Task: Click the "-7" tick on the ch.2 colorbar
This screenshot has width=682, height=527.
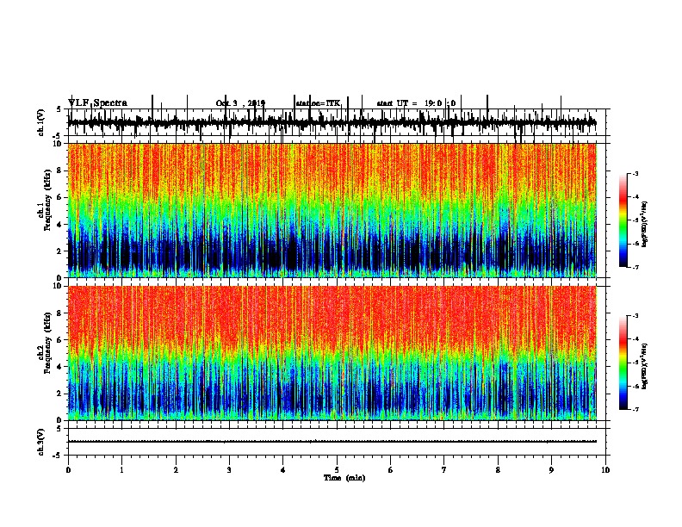Action: (635, 409)
